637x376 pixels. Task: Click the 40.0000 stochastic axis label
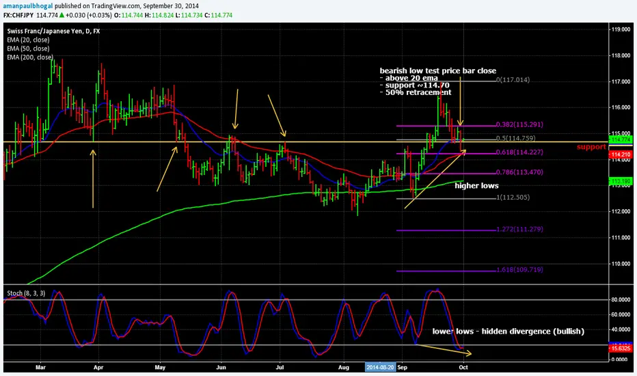(621, 330)
